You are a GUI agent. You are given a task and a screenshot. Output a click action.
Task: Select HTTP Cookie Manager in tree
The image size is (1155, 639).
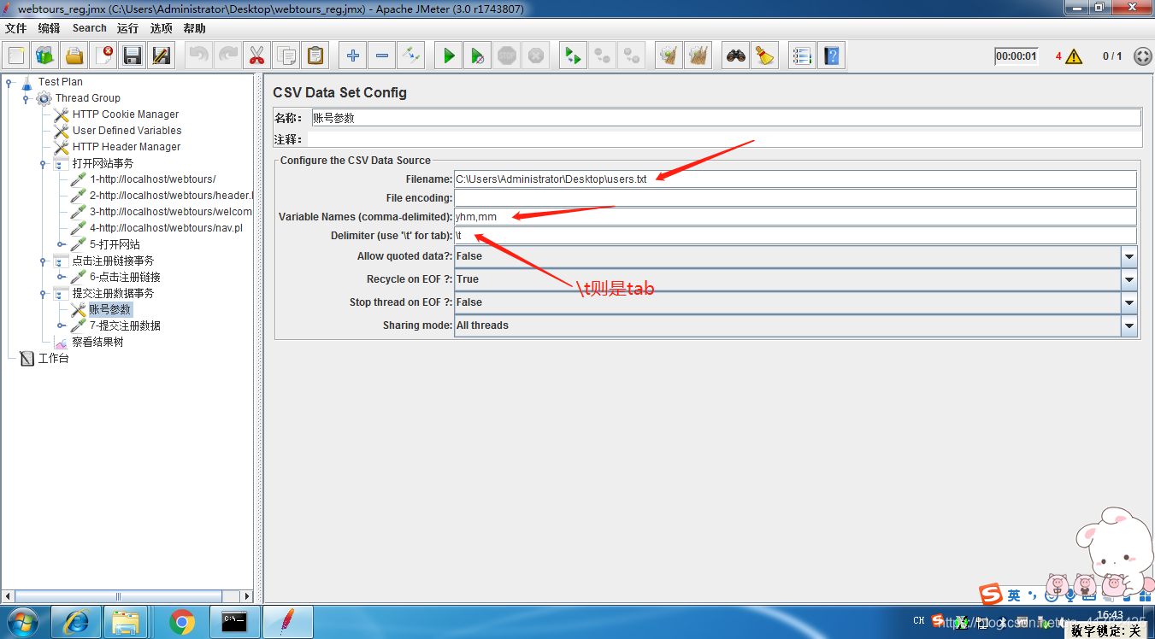click(126, 114)
